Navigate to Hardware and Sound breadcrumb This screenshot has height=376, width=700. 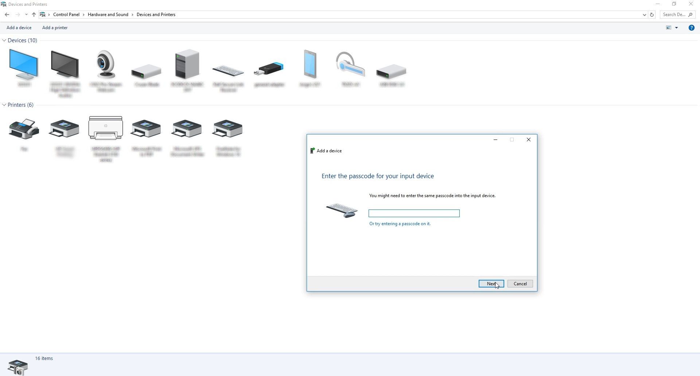pyautogui.click(x=108, y=15)
